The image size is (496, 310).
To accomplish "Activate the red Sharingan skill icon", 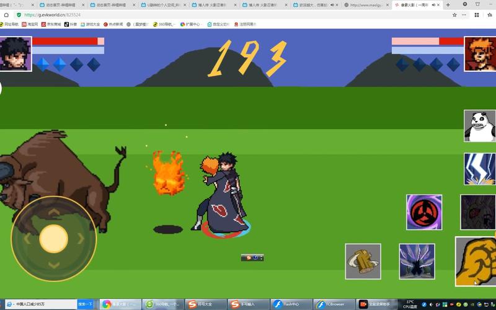I will pyautogui.click(x=424, y=212).
